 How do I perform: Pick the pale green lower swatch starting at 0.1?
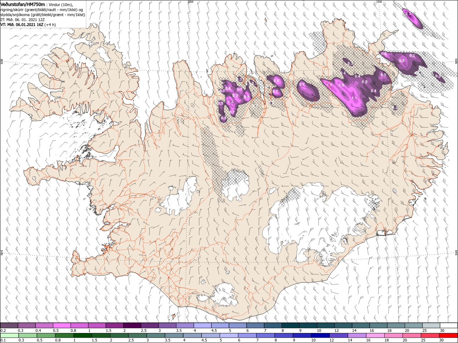(9, 335)
